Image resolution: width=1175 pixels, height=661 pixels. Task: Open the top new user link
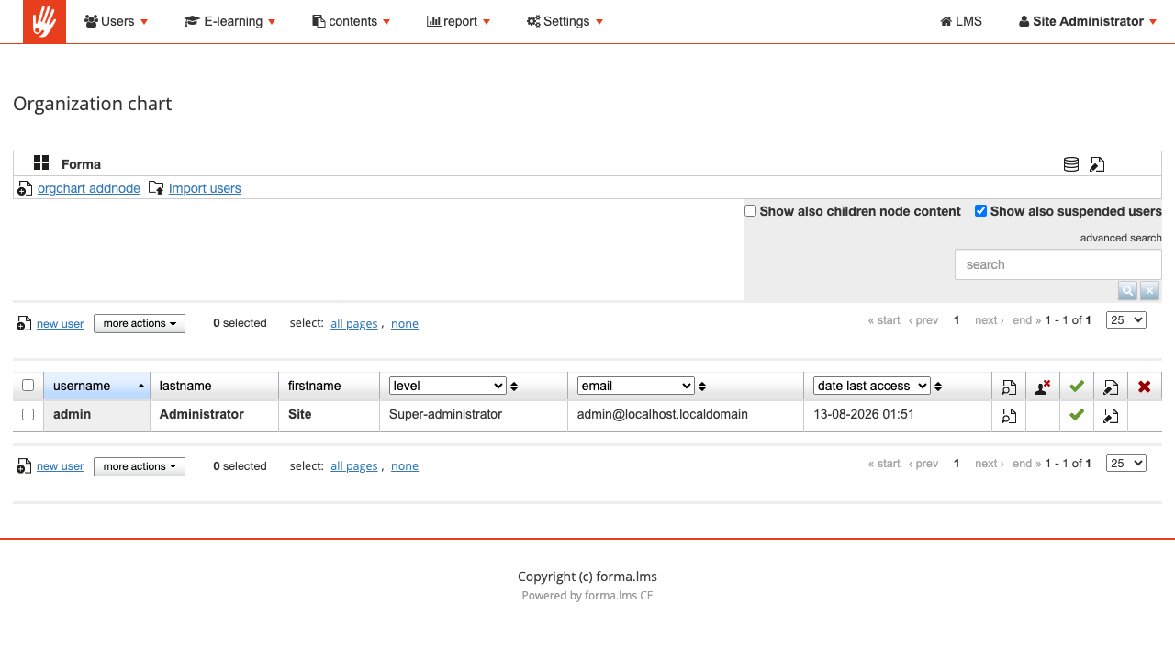tap(60, 324)
